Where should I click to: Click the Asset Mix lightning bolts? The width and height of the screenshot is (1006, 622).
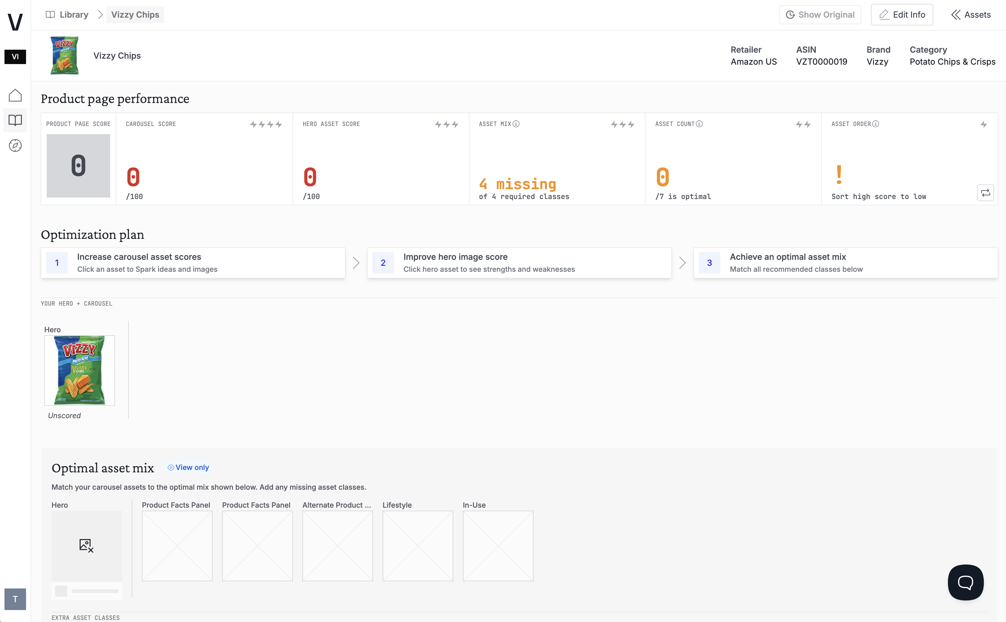(x=622, y=124)
